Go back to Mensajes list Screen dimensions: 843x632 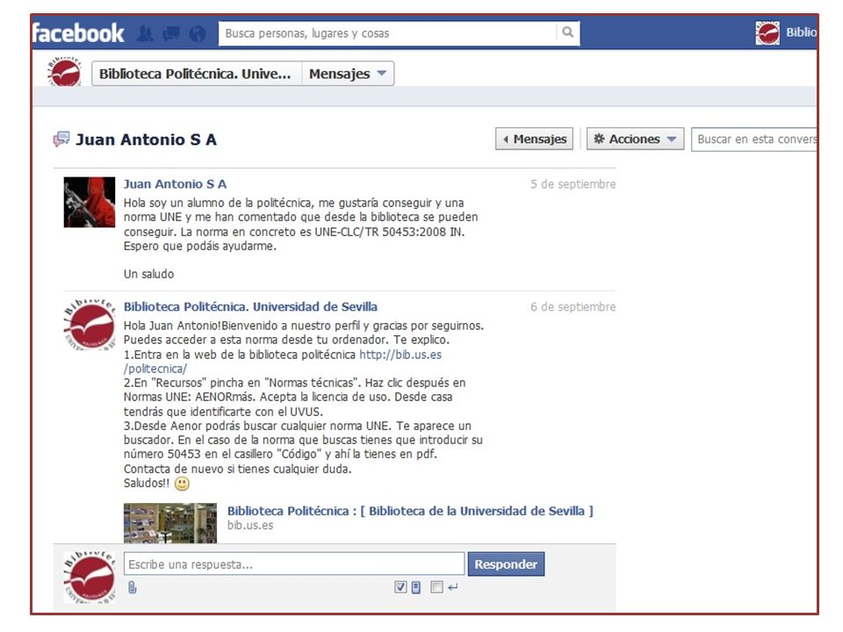(534, 139)
